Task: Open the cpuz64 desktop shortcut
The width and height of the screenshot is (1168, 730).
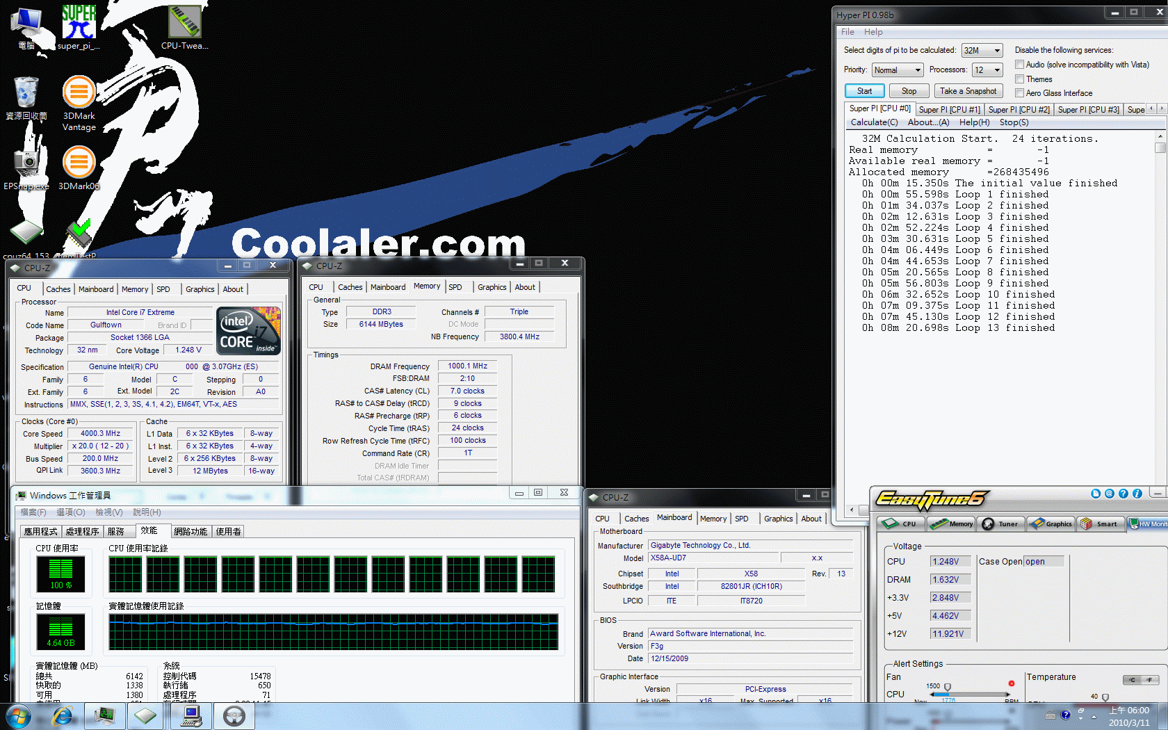Action: click(26, 238)
